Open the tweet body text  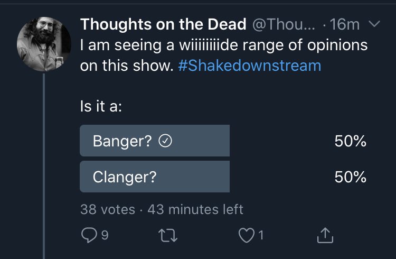(224, 55)
